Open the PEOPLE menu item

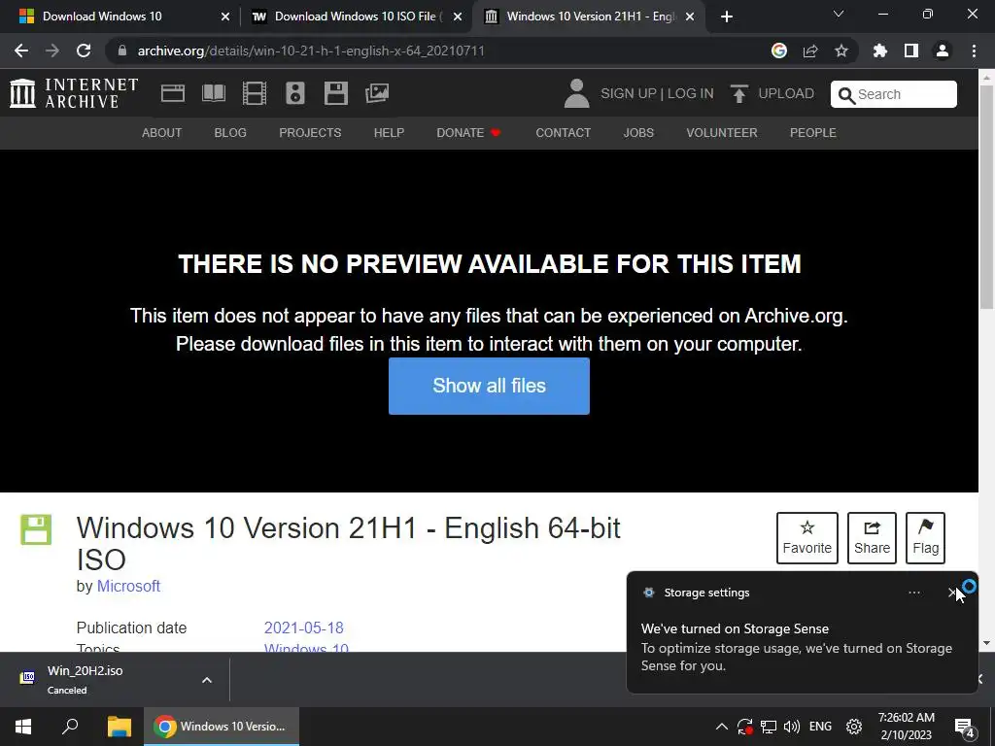click(813, 132)
